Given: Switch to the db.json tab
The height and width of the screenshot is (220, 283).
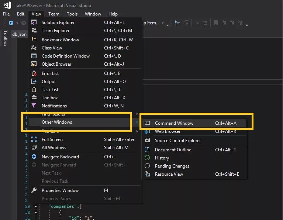Looking at the screenshot, I should pos(19,34).
